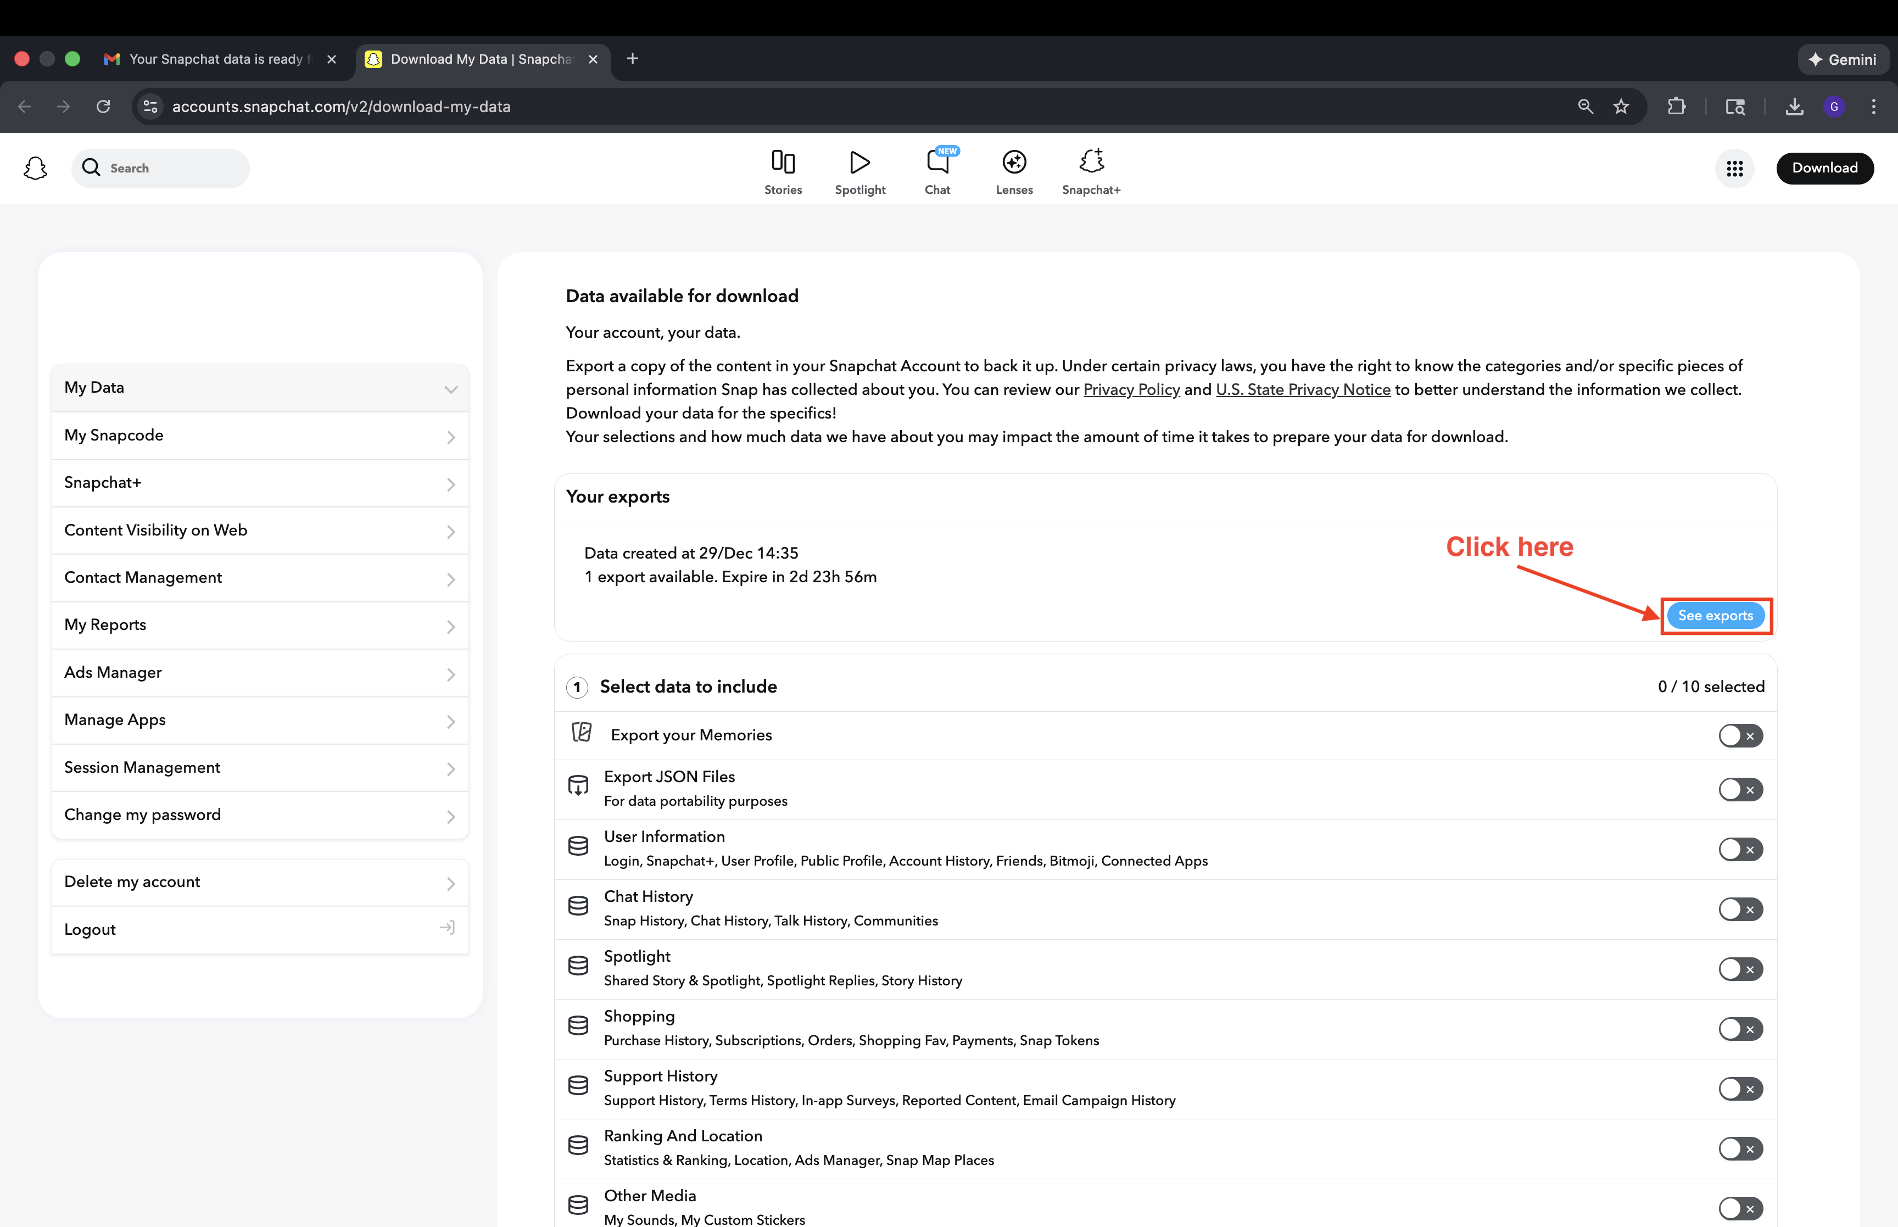This screenshot has height=1227, width=1898.
Task: Expand the Contact Management item
Action: click(259, 578)
